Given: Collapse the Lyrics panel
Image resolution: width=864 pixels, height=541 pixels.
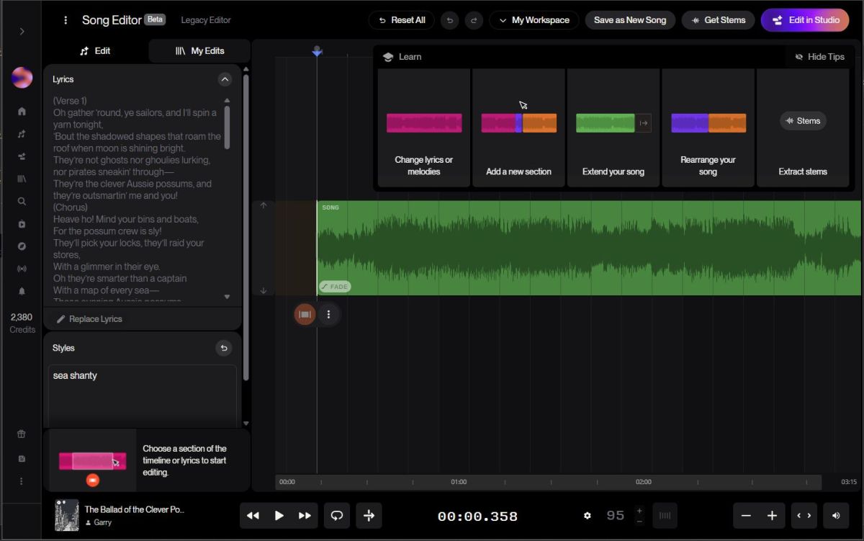Looking at the screenshot, I should pyautogui.click(x=225, y=79).
